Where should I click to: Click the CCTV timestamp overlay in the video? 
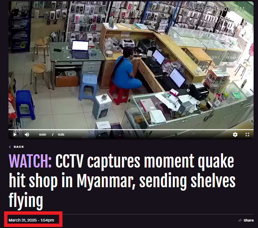[x=214, y=9]
